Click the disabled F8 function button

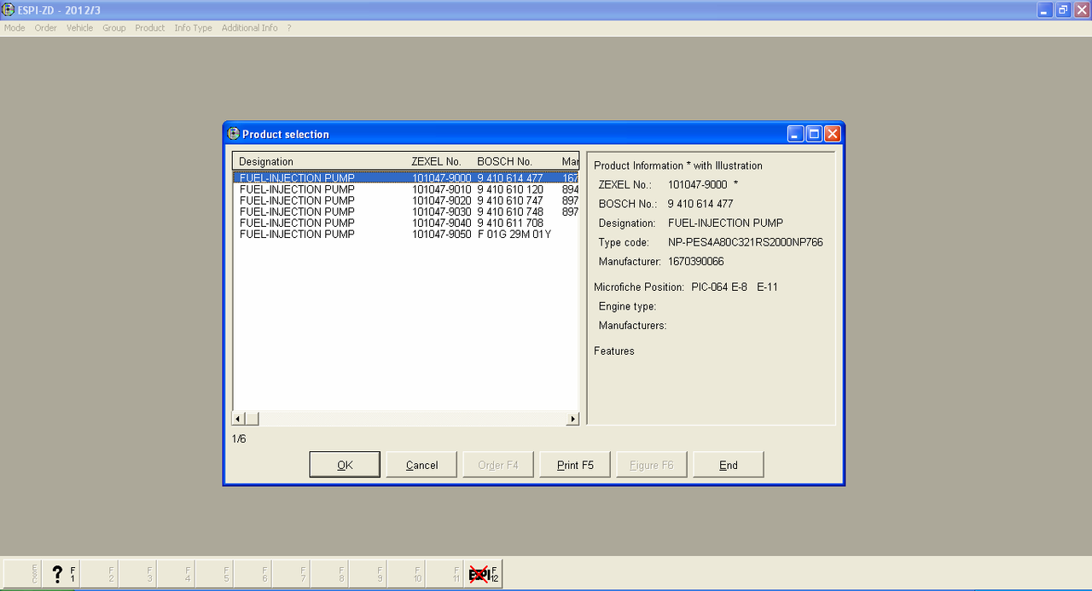[329, 573]
